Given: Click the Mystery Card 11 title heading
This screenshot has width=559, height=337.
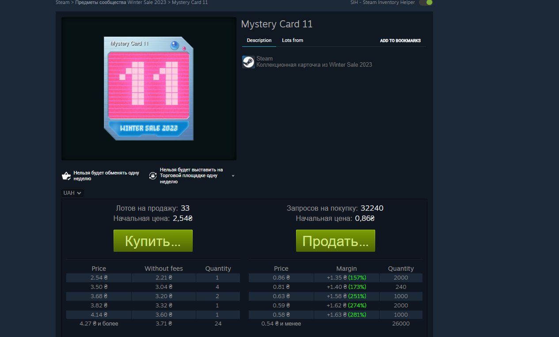Looking at the screenshot, I should click(277, 24).
